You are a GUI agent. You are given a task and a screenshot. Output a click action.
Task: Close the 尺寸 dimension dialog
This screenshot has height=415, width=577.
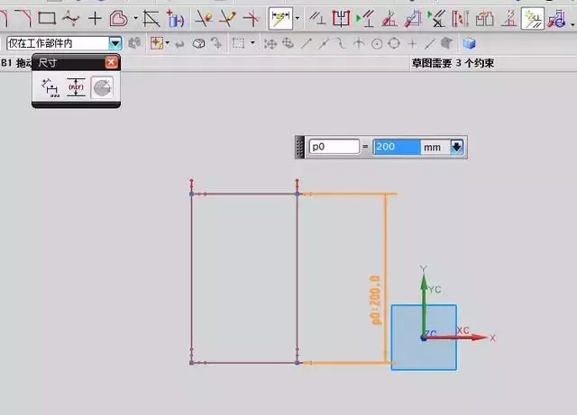pyautogui.click(x=111, y=62)
